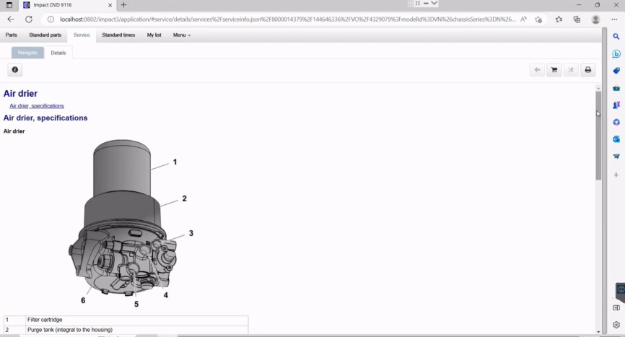
Task: Click the shopping cart icon
Action: tap(554, 70)
